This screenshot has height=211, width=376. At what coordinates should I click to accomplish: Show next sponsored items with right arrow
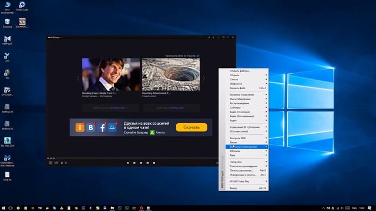tap(204, 78)
